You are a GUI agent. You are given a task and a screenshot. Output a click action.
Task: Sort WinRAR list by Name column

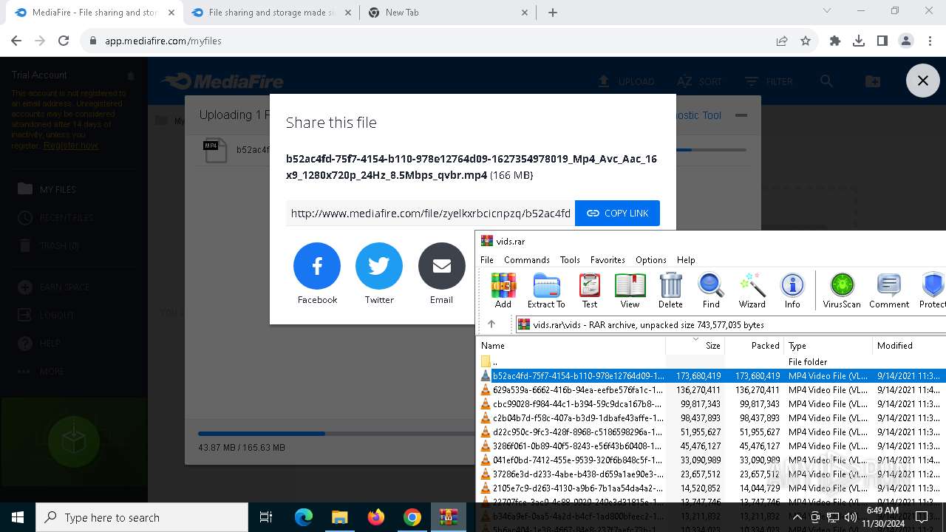(x=571, y=345)
